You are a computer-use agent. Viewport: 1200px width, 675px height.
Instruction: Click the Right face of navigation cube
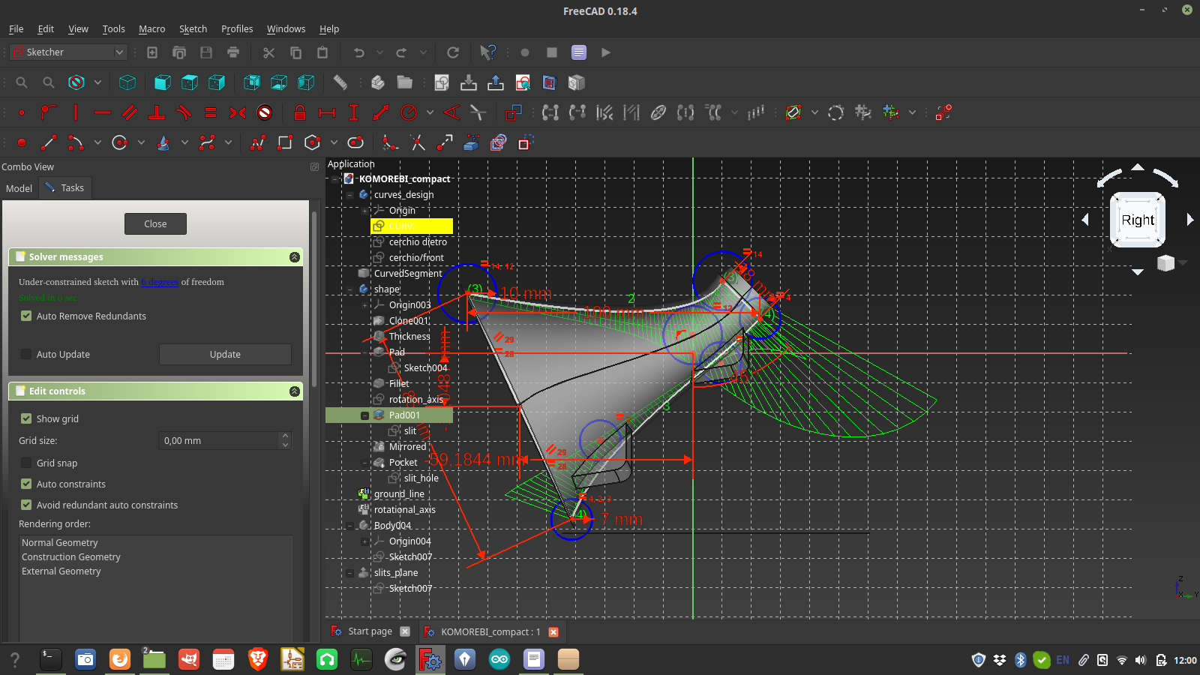(1138, 220)
